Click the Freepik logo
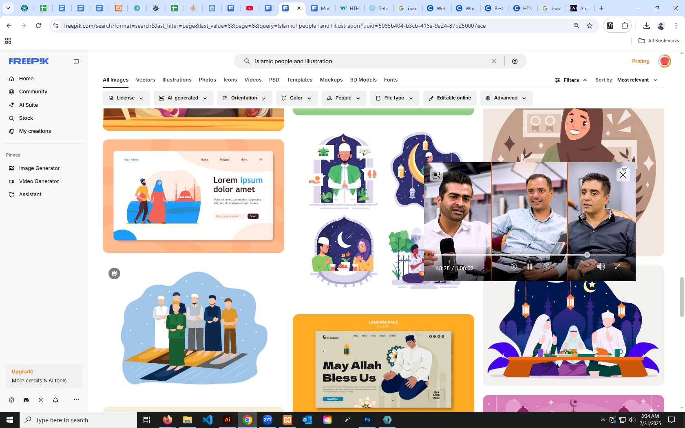Viewport: 685px width, 428px height. [x=29, y=61]
